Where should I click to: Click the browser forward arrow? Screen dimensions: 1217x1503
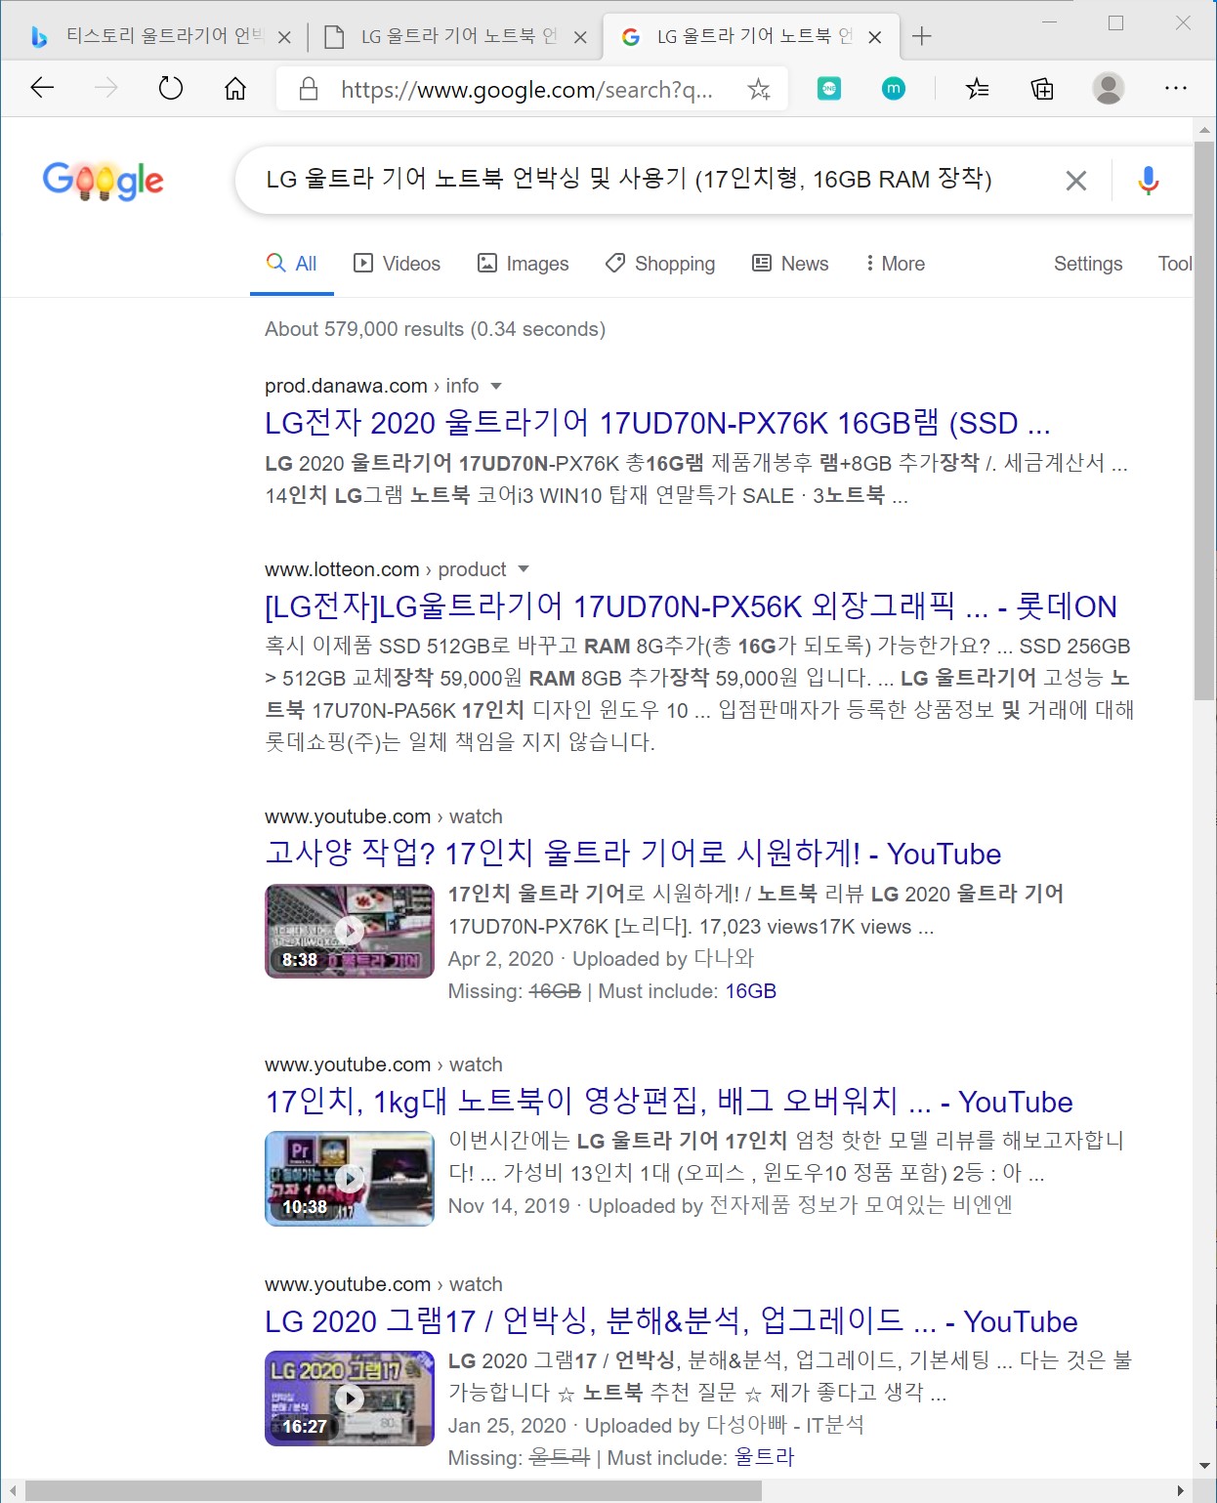(105, 89)
